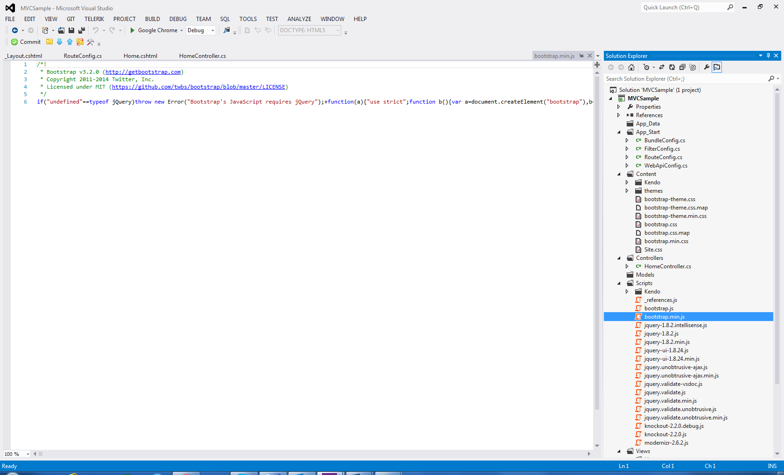Click Refresh in Solution Explorer toolbar
The width and height of the screenshot is (784, 475).
pos(672,67)
